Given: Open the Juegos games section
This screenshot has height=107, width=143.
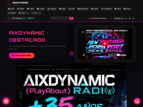Looking at the screenshot, I should pos(41,9).
